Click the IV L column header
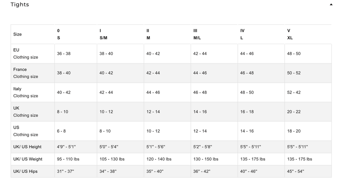337x193 pixels. [x=242, y=34]
